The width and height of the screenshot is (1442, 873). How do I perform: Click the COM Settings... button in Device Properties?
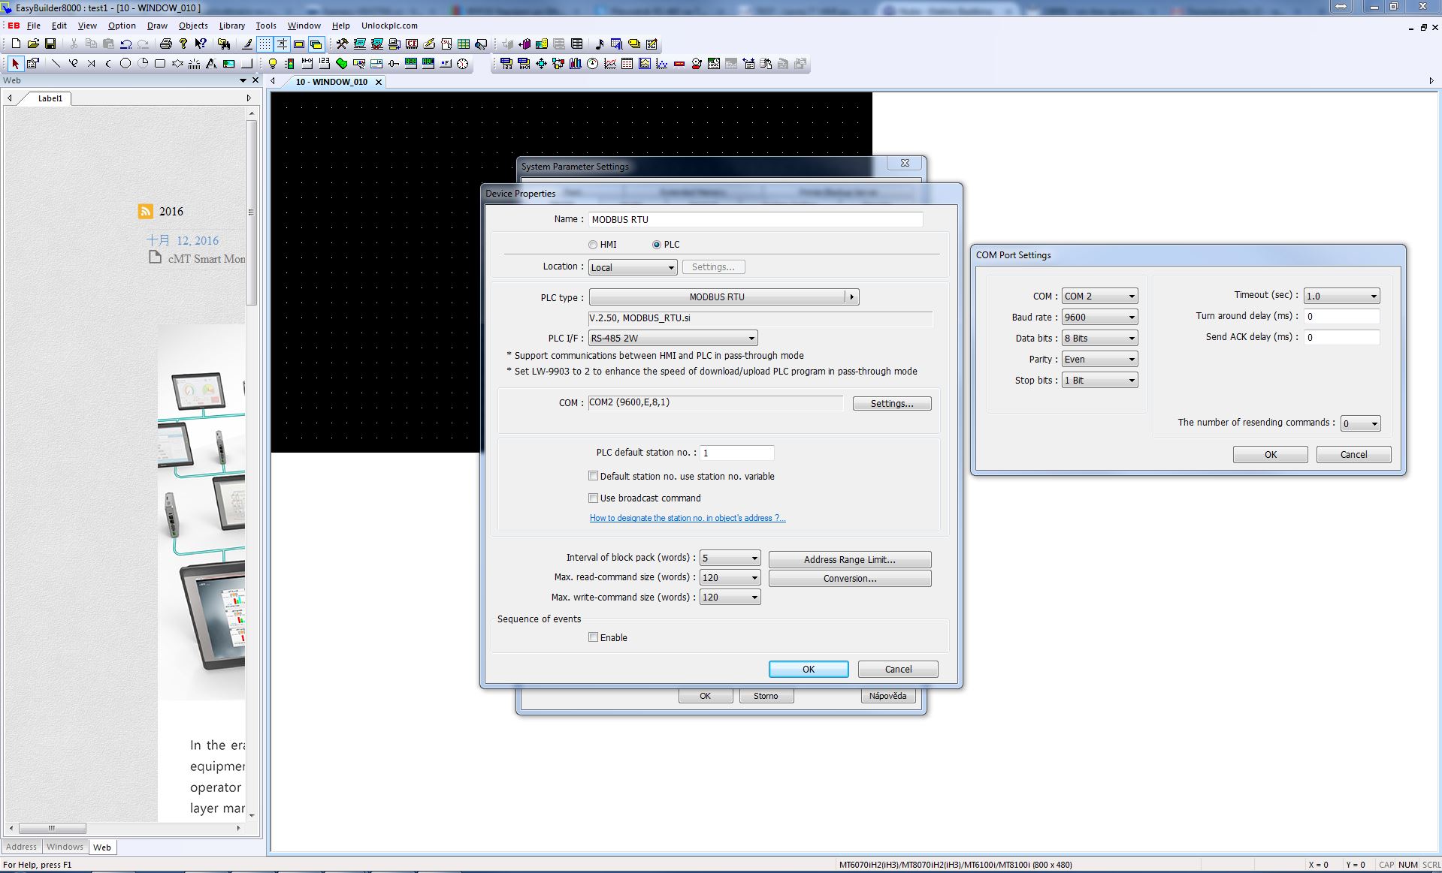click(x=892, y=404)
